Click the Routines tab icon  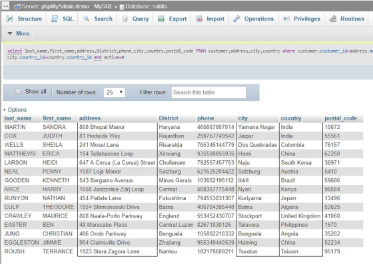pos(333,19)
